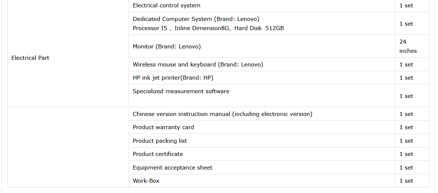
Task: Click quantity cell for Product certificate
Action: 406,154
